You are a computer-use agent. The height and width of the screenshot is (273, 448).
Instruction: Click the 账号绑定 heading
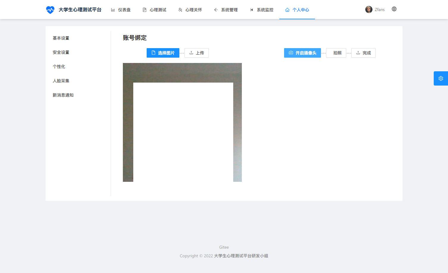point(135,38)
